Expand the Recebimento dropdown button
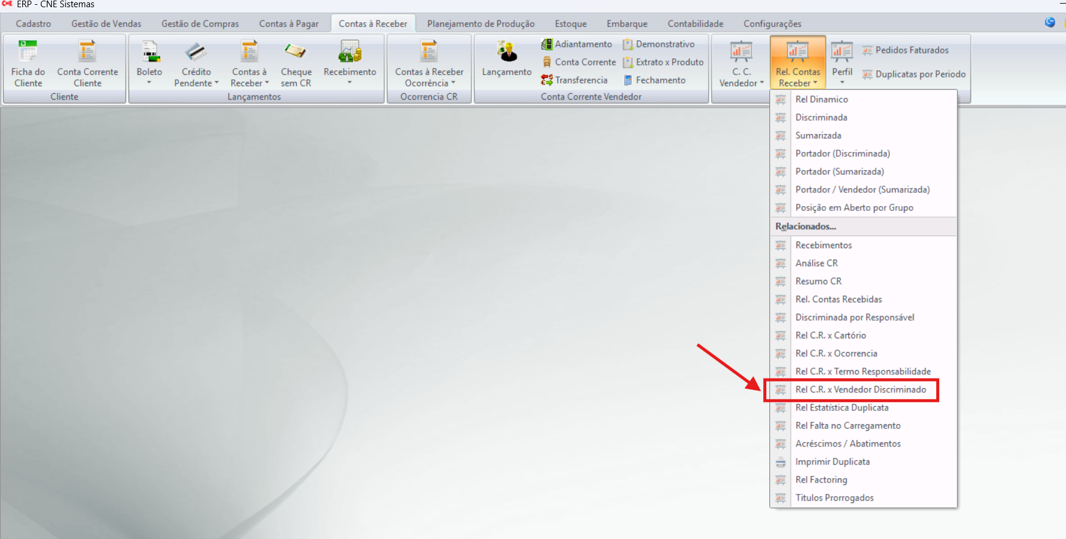 (x=350, y=82)
